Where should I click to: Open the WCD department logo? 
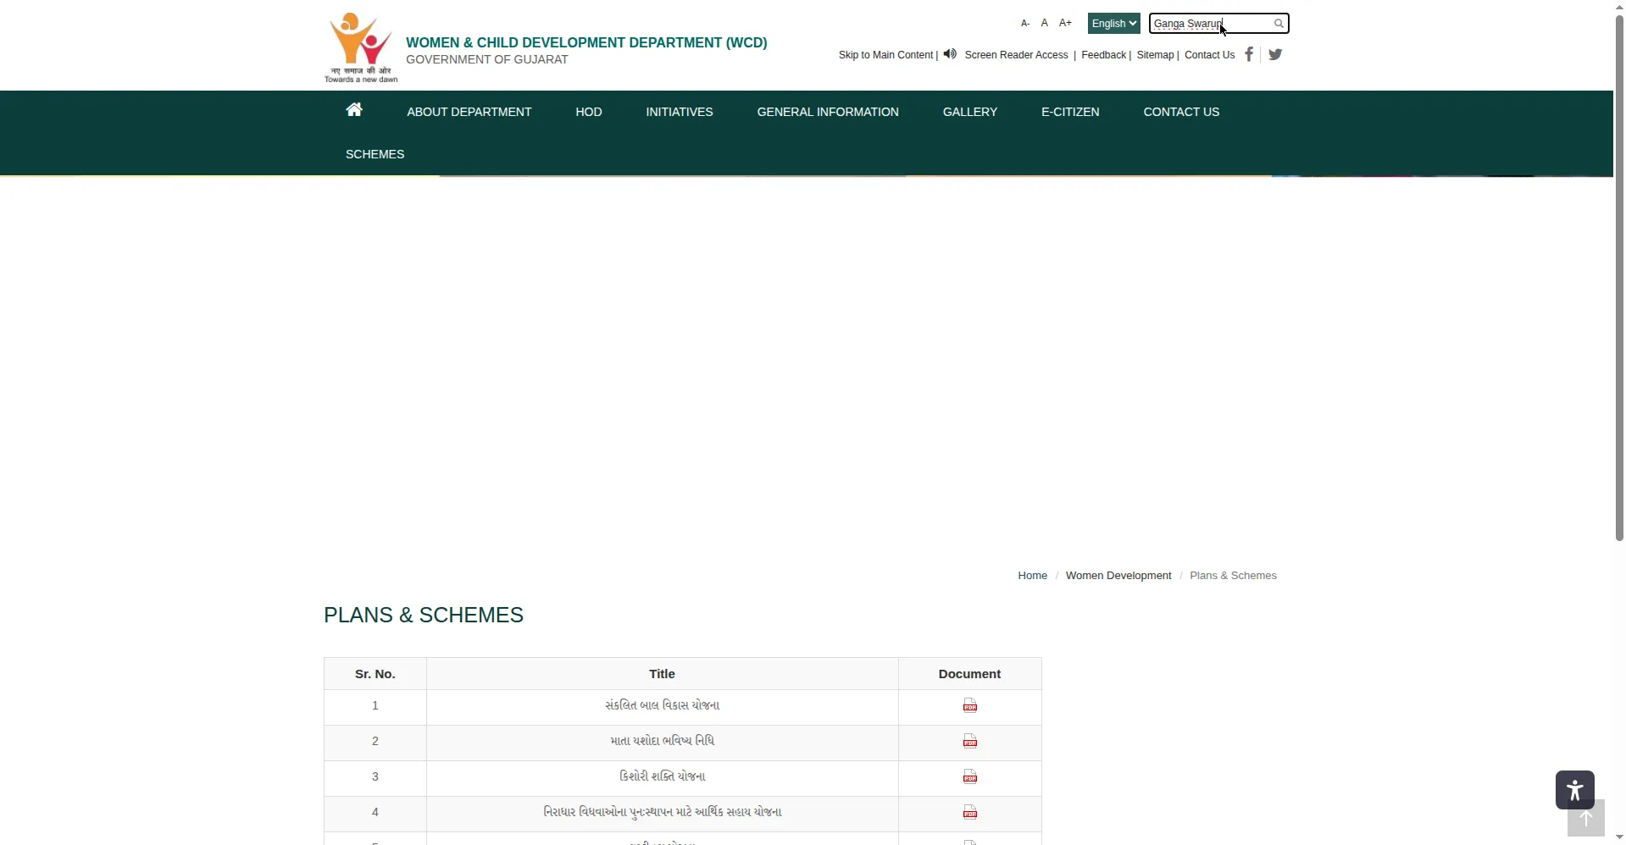coord(361,47)
